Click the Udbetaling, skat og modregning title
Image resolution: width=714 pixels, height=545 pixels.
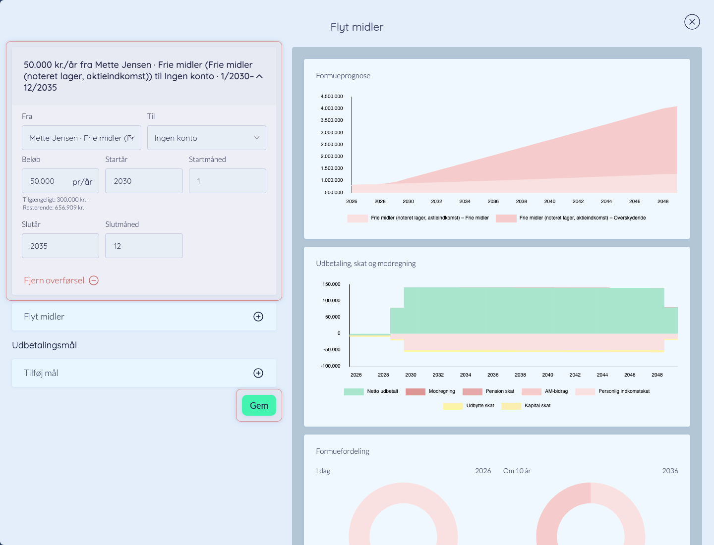(x=366, y=264)
